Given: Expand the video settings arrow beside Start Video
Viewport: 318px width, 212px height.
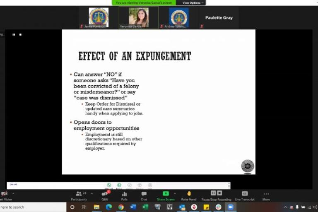Looking at the screenshot, I should [13, 193].
